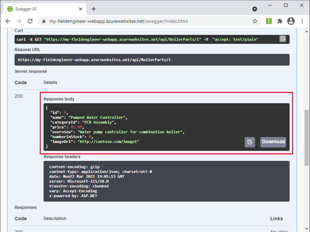Click the "content-encoding: gzip" header line

(74, 167)
